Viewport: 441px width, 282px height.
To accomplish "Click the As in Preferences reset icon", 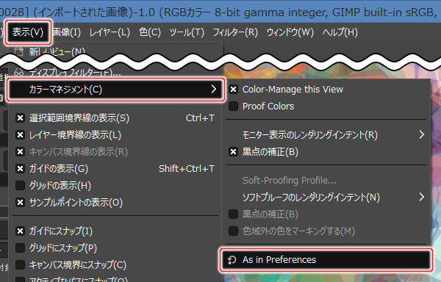I will pos(232,260).
